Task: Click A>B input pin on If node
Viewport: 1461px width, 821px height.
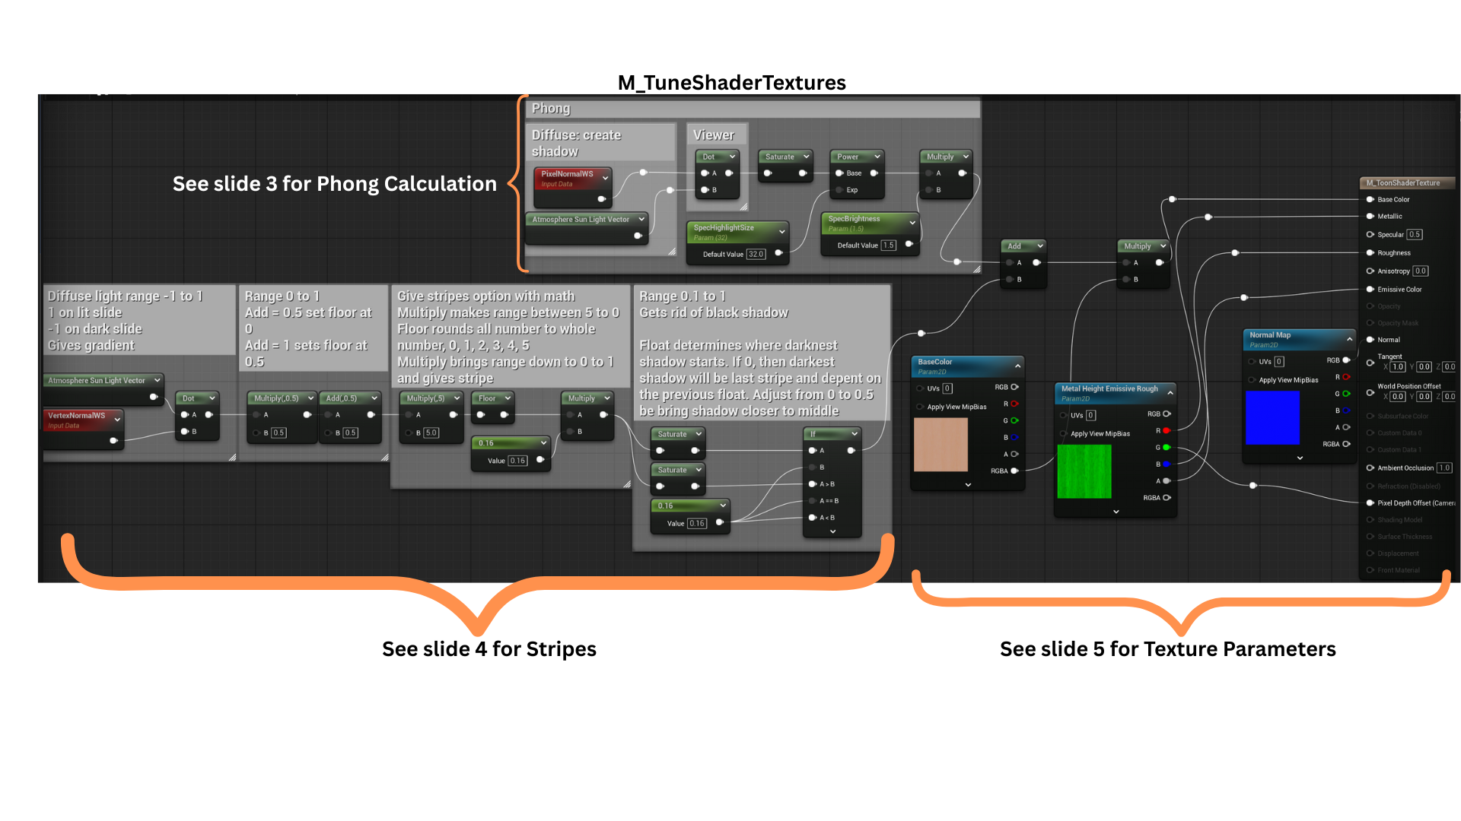Action: point(813,483)
